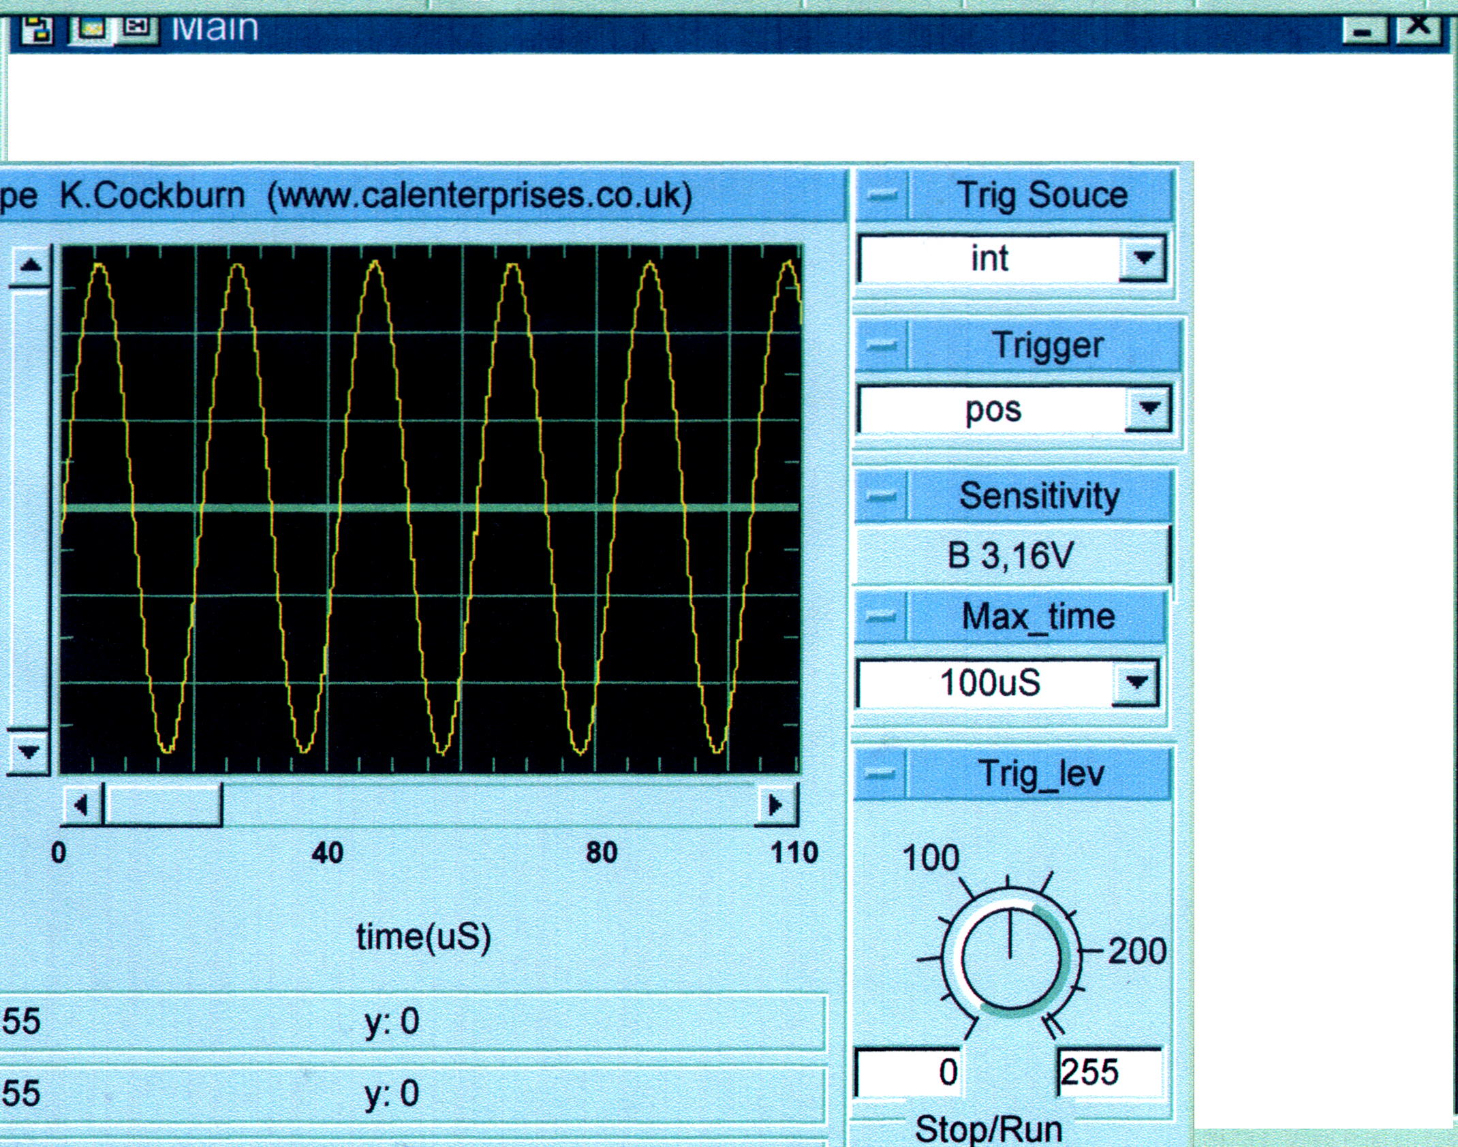Click the 100 mark on Trig_lev dial

931,858
